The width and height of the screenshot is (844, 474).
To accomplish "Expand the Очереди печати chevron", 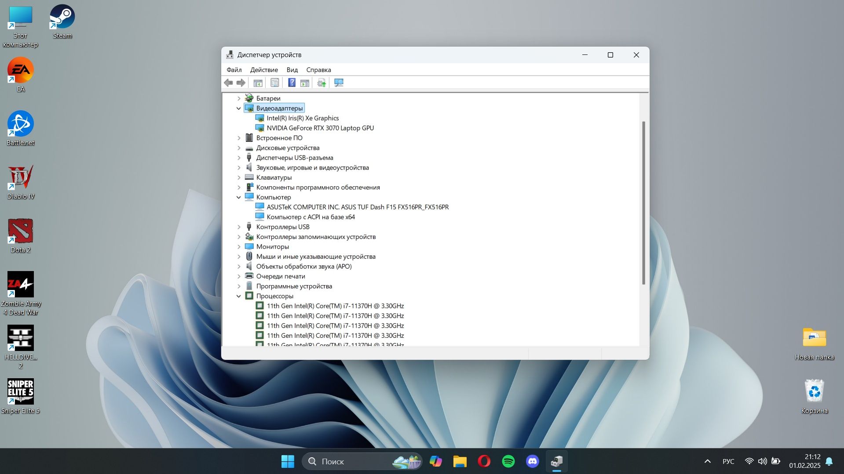I will coord(239,276).
